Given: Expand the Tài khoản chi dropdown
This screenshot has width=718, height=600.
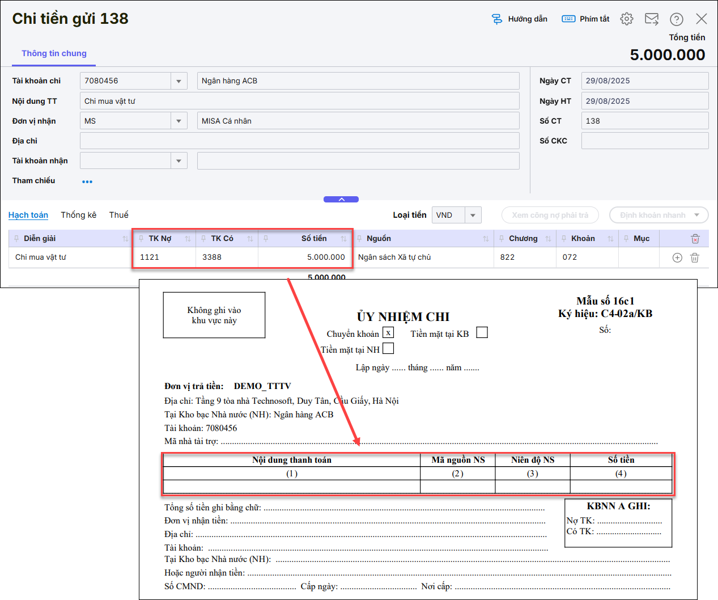Looking at the screenshot, I should (x=179, y=81).
